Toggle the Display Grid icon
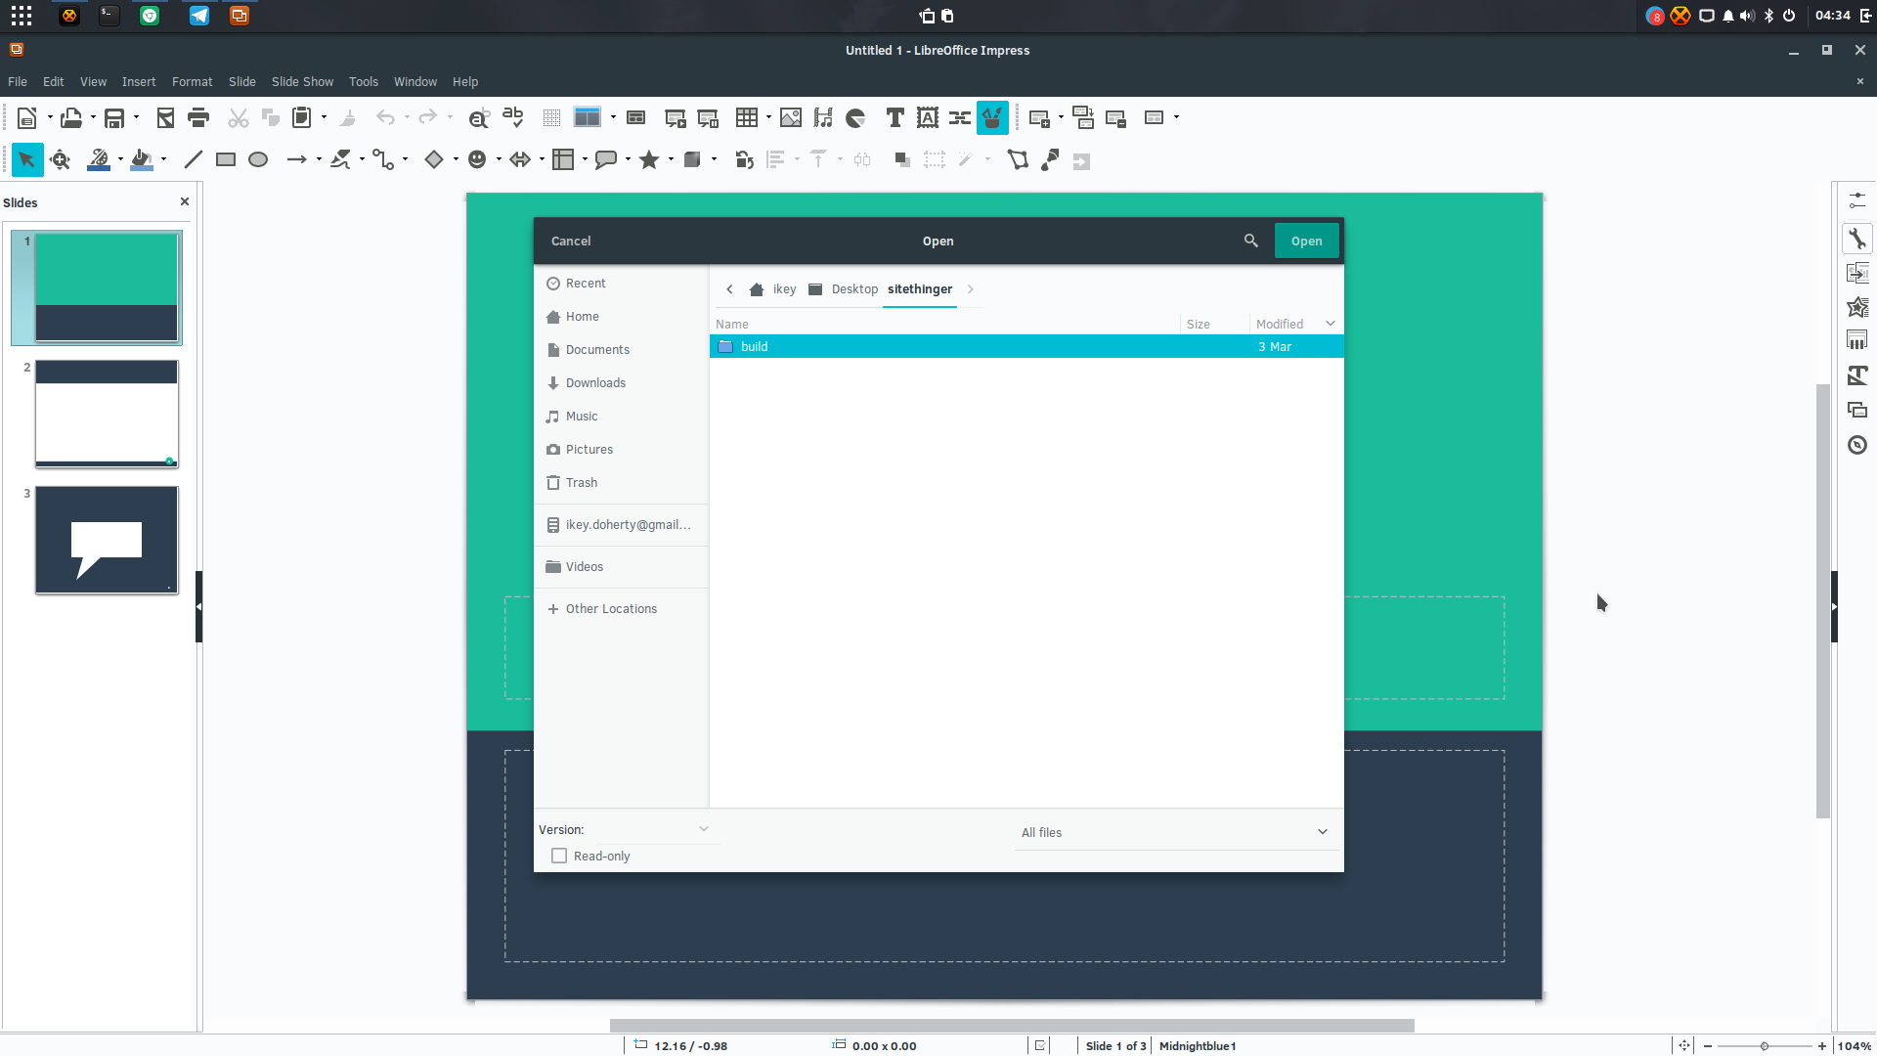The image size is (1877, 1056). (551, 118)
